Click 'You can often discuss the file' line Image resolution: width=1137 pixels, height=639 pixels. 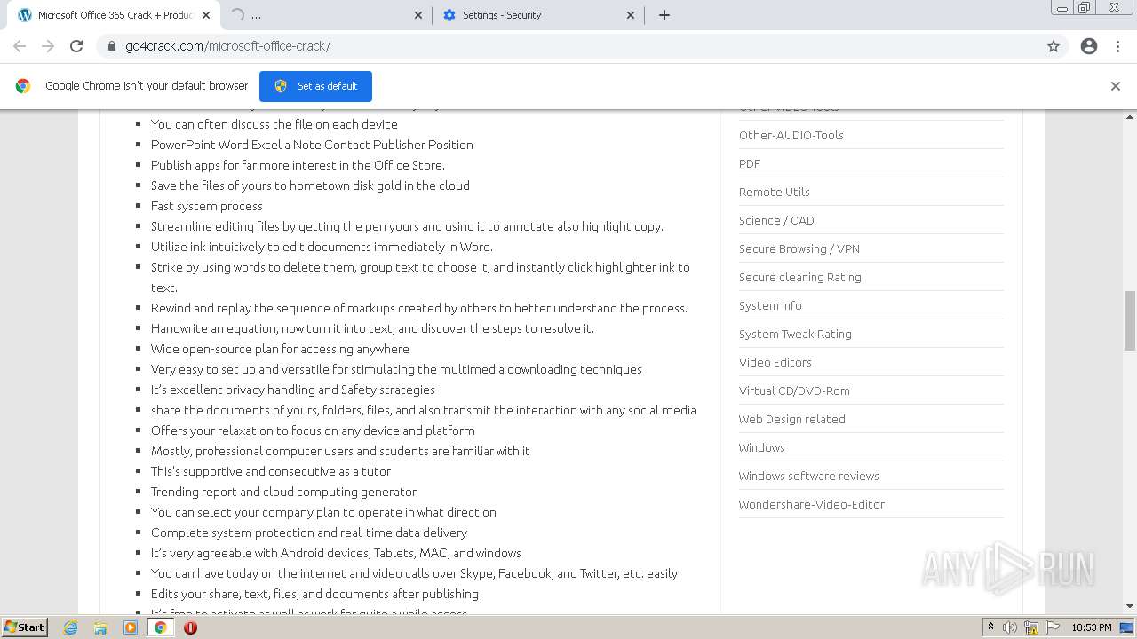tap(274, 124)
